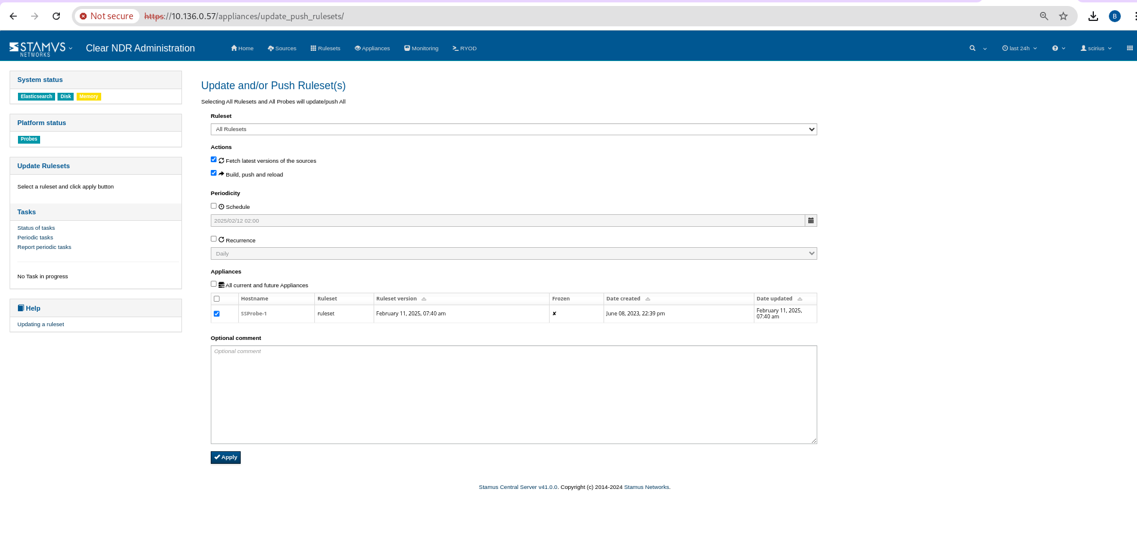1137x559 pixels.
Task: Open the Appliances menu item
Action: coord(372,48)
